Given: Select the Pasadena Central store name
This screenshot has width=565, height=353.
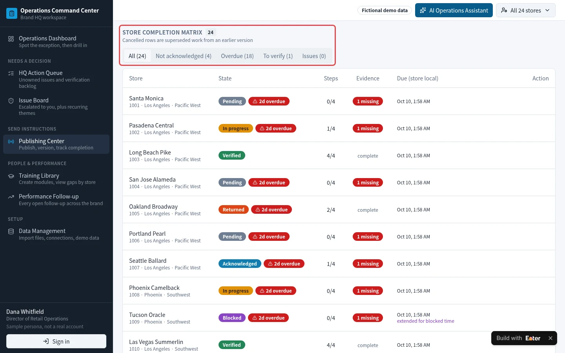Looking at the screenshot, I should click(x=151, y=126).
